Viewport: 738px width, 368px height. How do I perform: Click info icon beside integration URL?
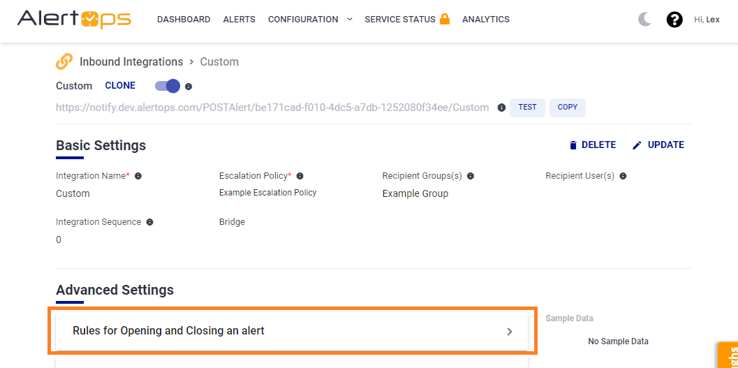[501, 108]
